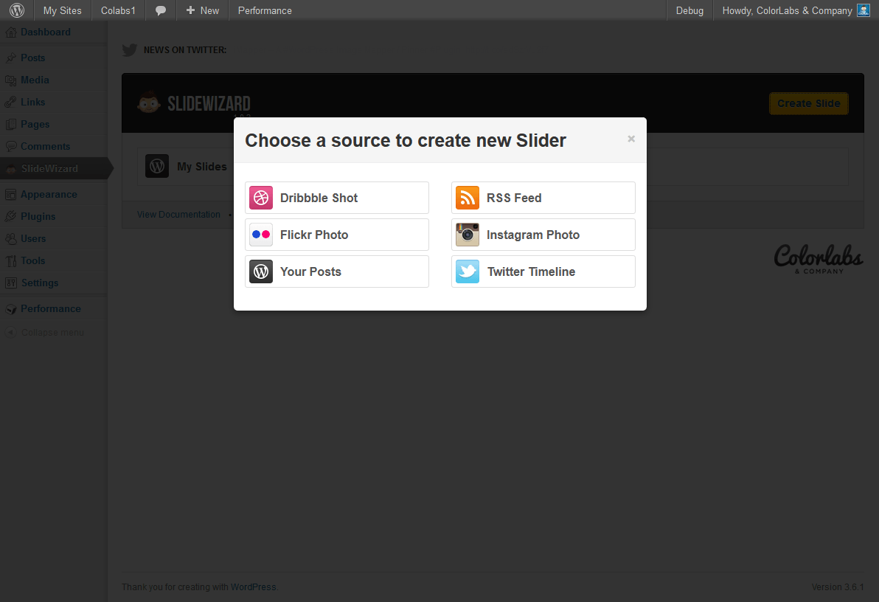The width and height of the screenshot is (879, 602).
Task: Open the Posts sidebar menu
Action: coord(32,58)
